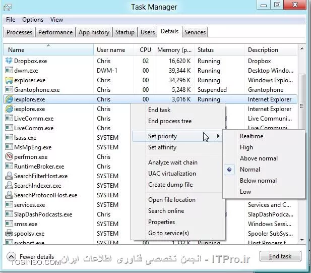Switch to the Users tab
This screenshot has width=311, height=273.
click(148, 32)
